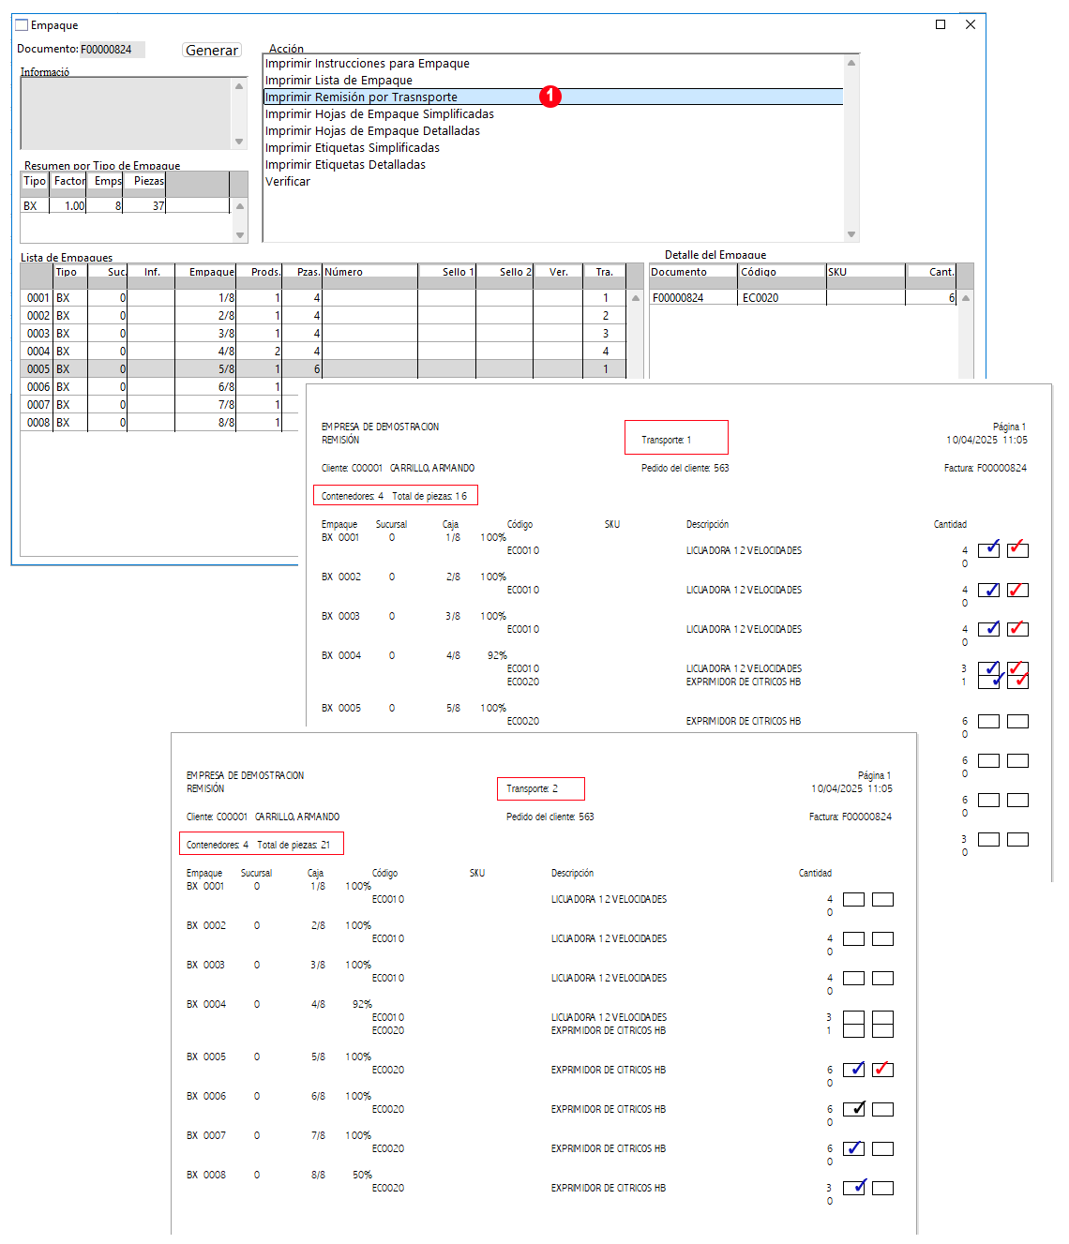
Task: Click the Lista de Empaques up scroll arrow
Action: (635, 298)
